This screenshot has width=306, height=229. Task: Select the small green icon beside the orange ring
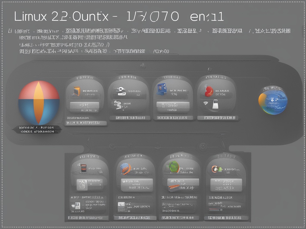pos(220,169)
